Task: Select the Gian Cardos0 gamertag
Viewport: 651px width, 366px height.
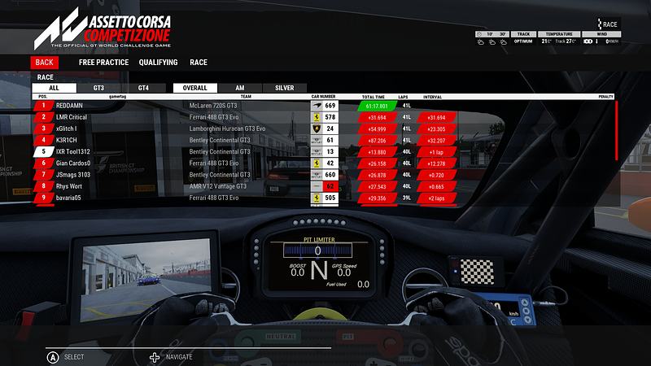Action: 73,163
